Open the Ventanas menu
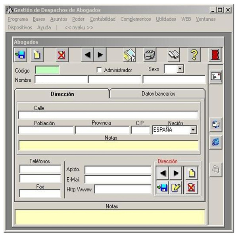 pos(205,19)
